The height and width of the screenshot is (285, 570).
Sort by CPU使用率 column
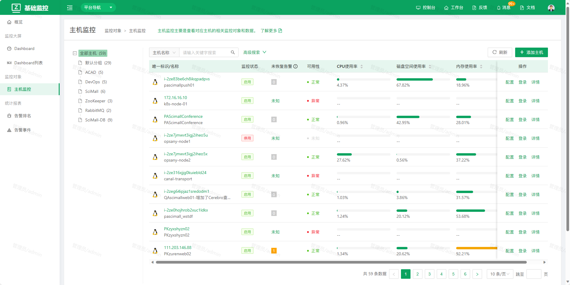pyautogui.click(x=362, y=66)
